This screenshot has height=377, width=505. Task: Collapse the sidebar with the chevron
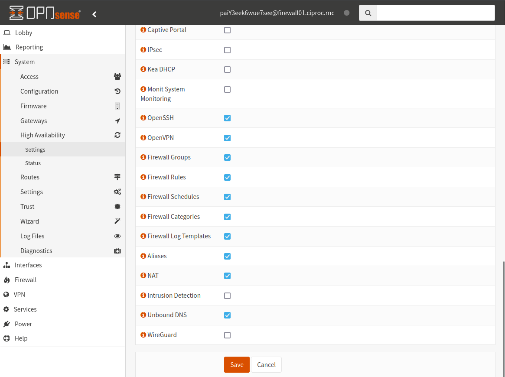tap(94, 13)
